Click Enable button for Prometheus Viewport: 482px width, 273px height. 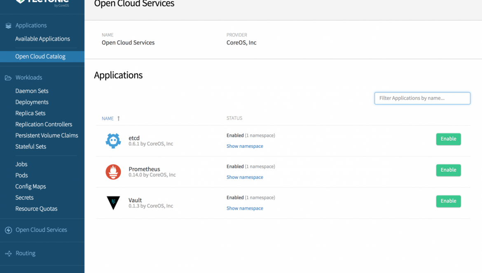click(448, 170)
